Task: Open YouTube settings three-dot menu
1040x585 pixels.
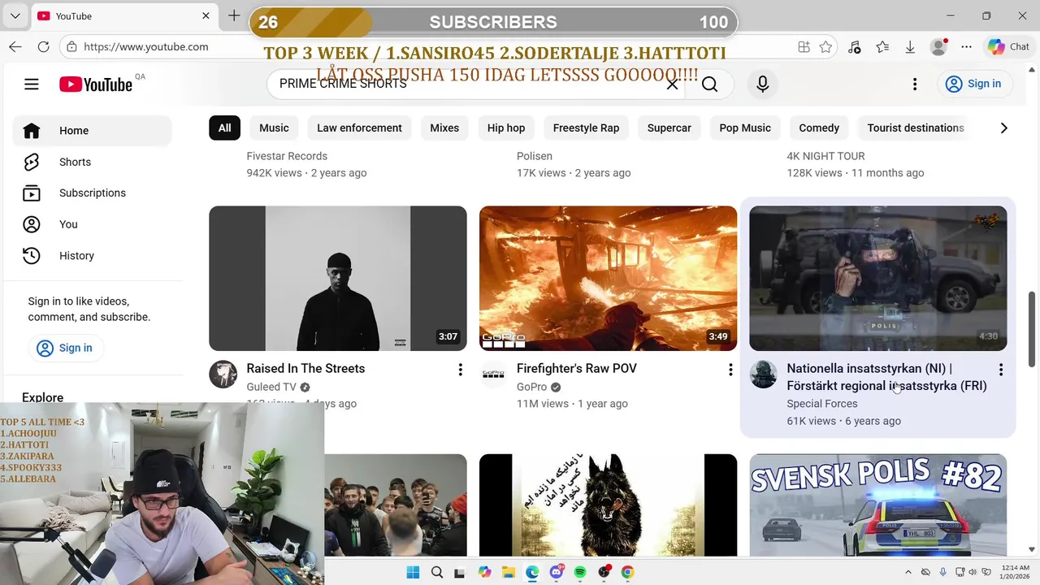Action: point(915,84)
